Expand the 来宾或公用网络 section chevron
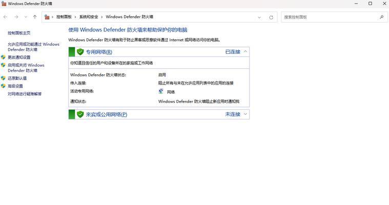Image resolution: width=389 pixels, height=205 pixels. [245, 114]
